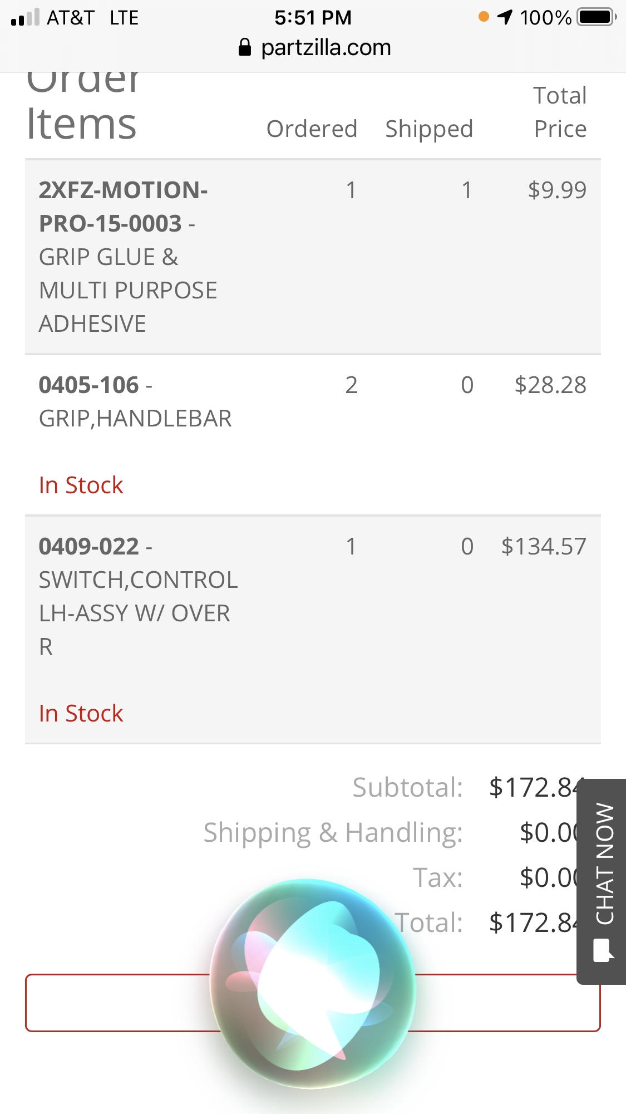Tap the Siri orb

click(x=313, y=983)
